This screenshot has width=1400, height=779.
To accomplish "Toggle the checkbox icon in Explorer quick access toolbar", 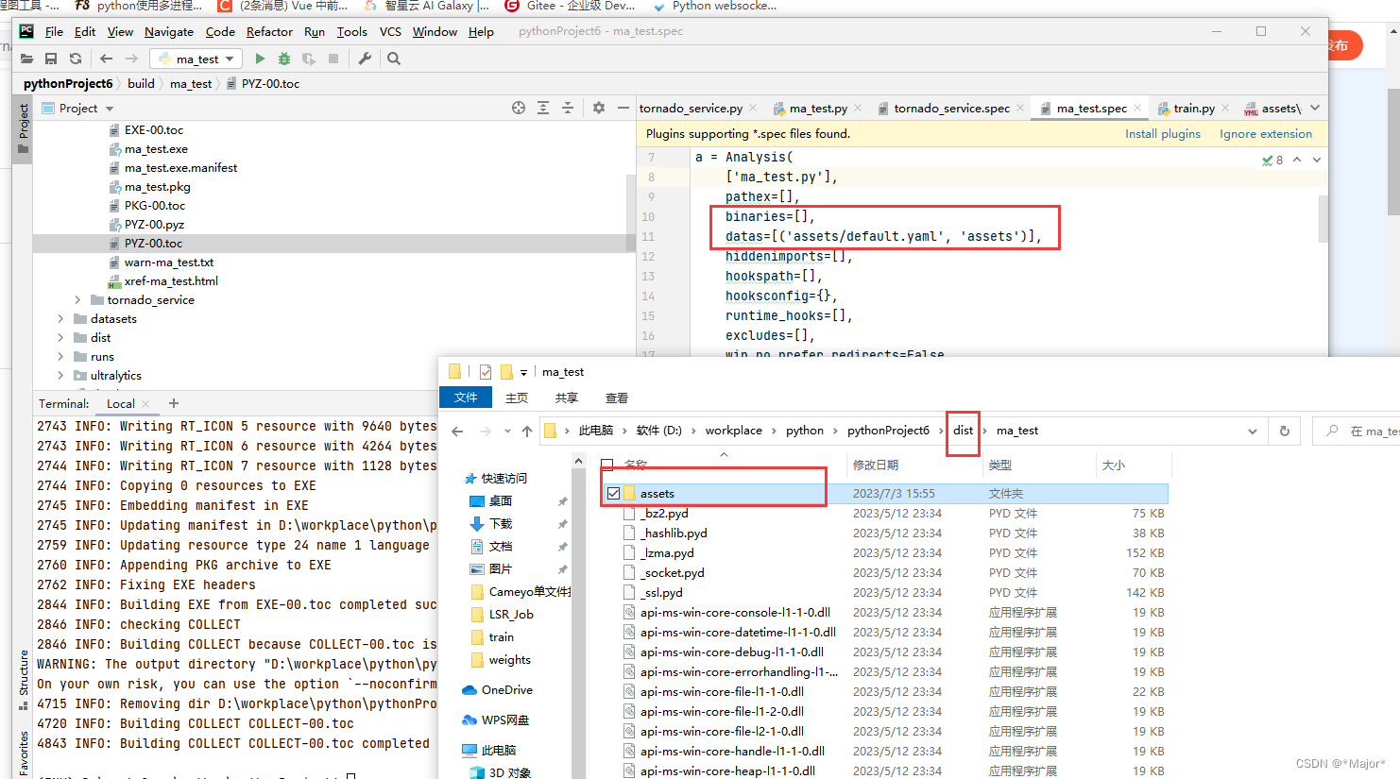I will [x=485, y=371].
